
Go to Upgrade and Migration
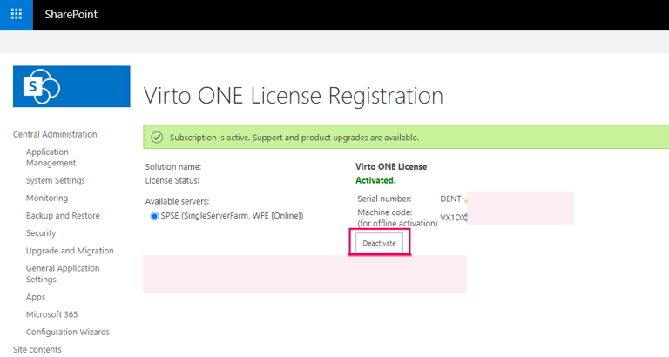[x=70, y=251]
